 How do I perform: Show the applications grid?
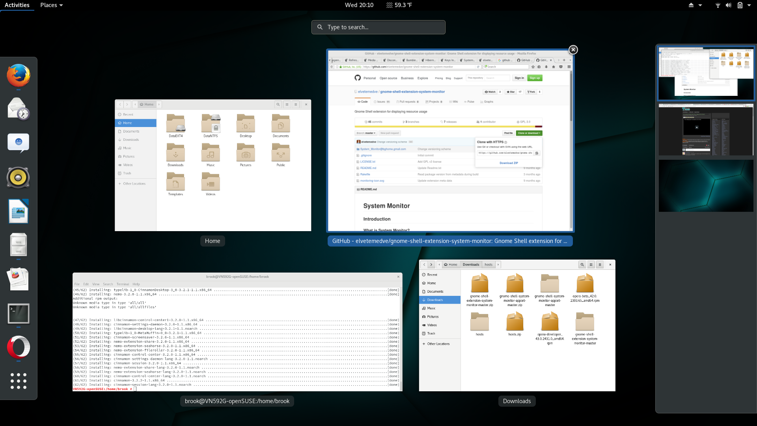click(19, 381)
